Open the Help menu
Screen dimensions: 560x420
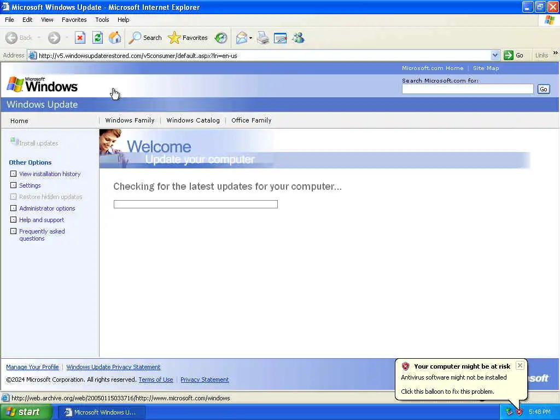[x=123, y=20]
